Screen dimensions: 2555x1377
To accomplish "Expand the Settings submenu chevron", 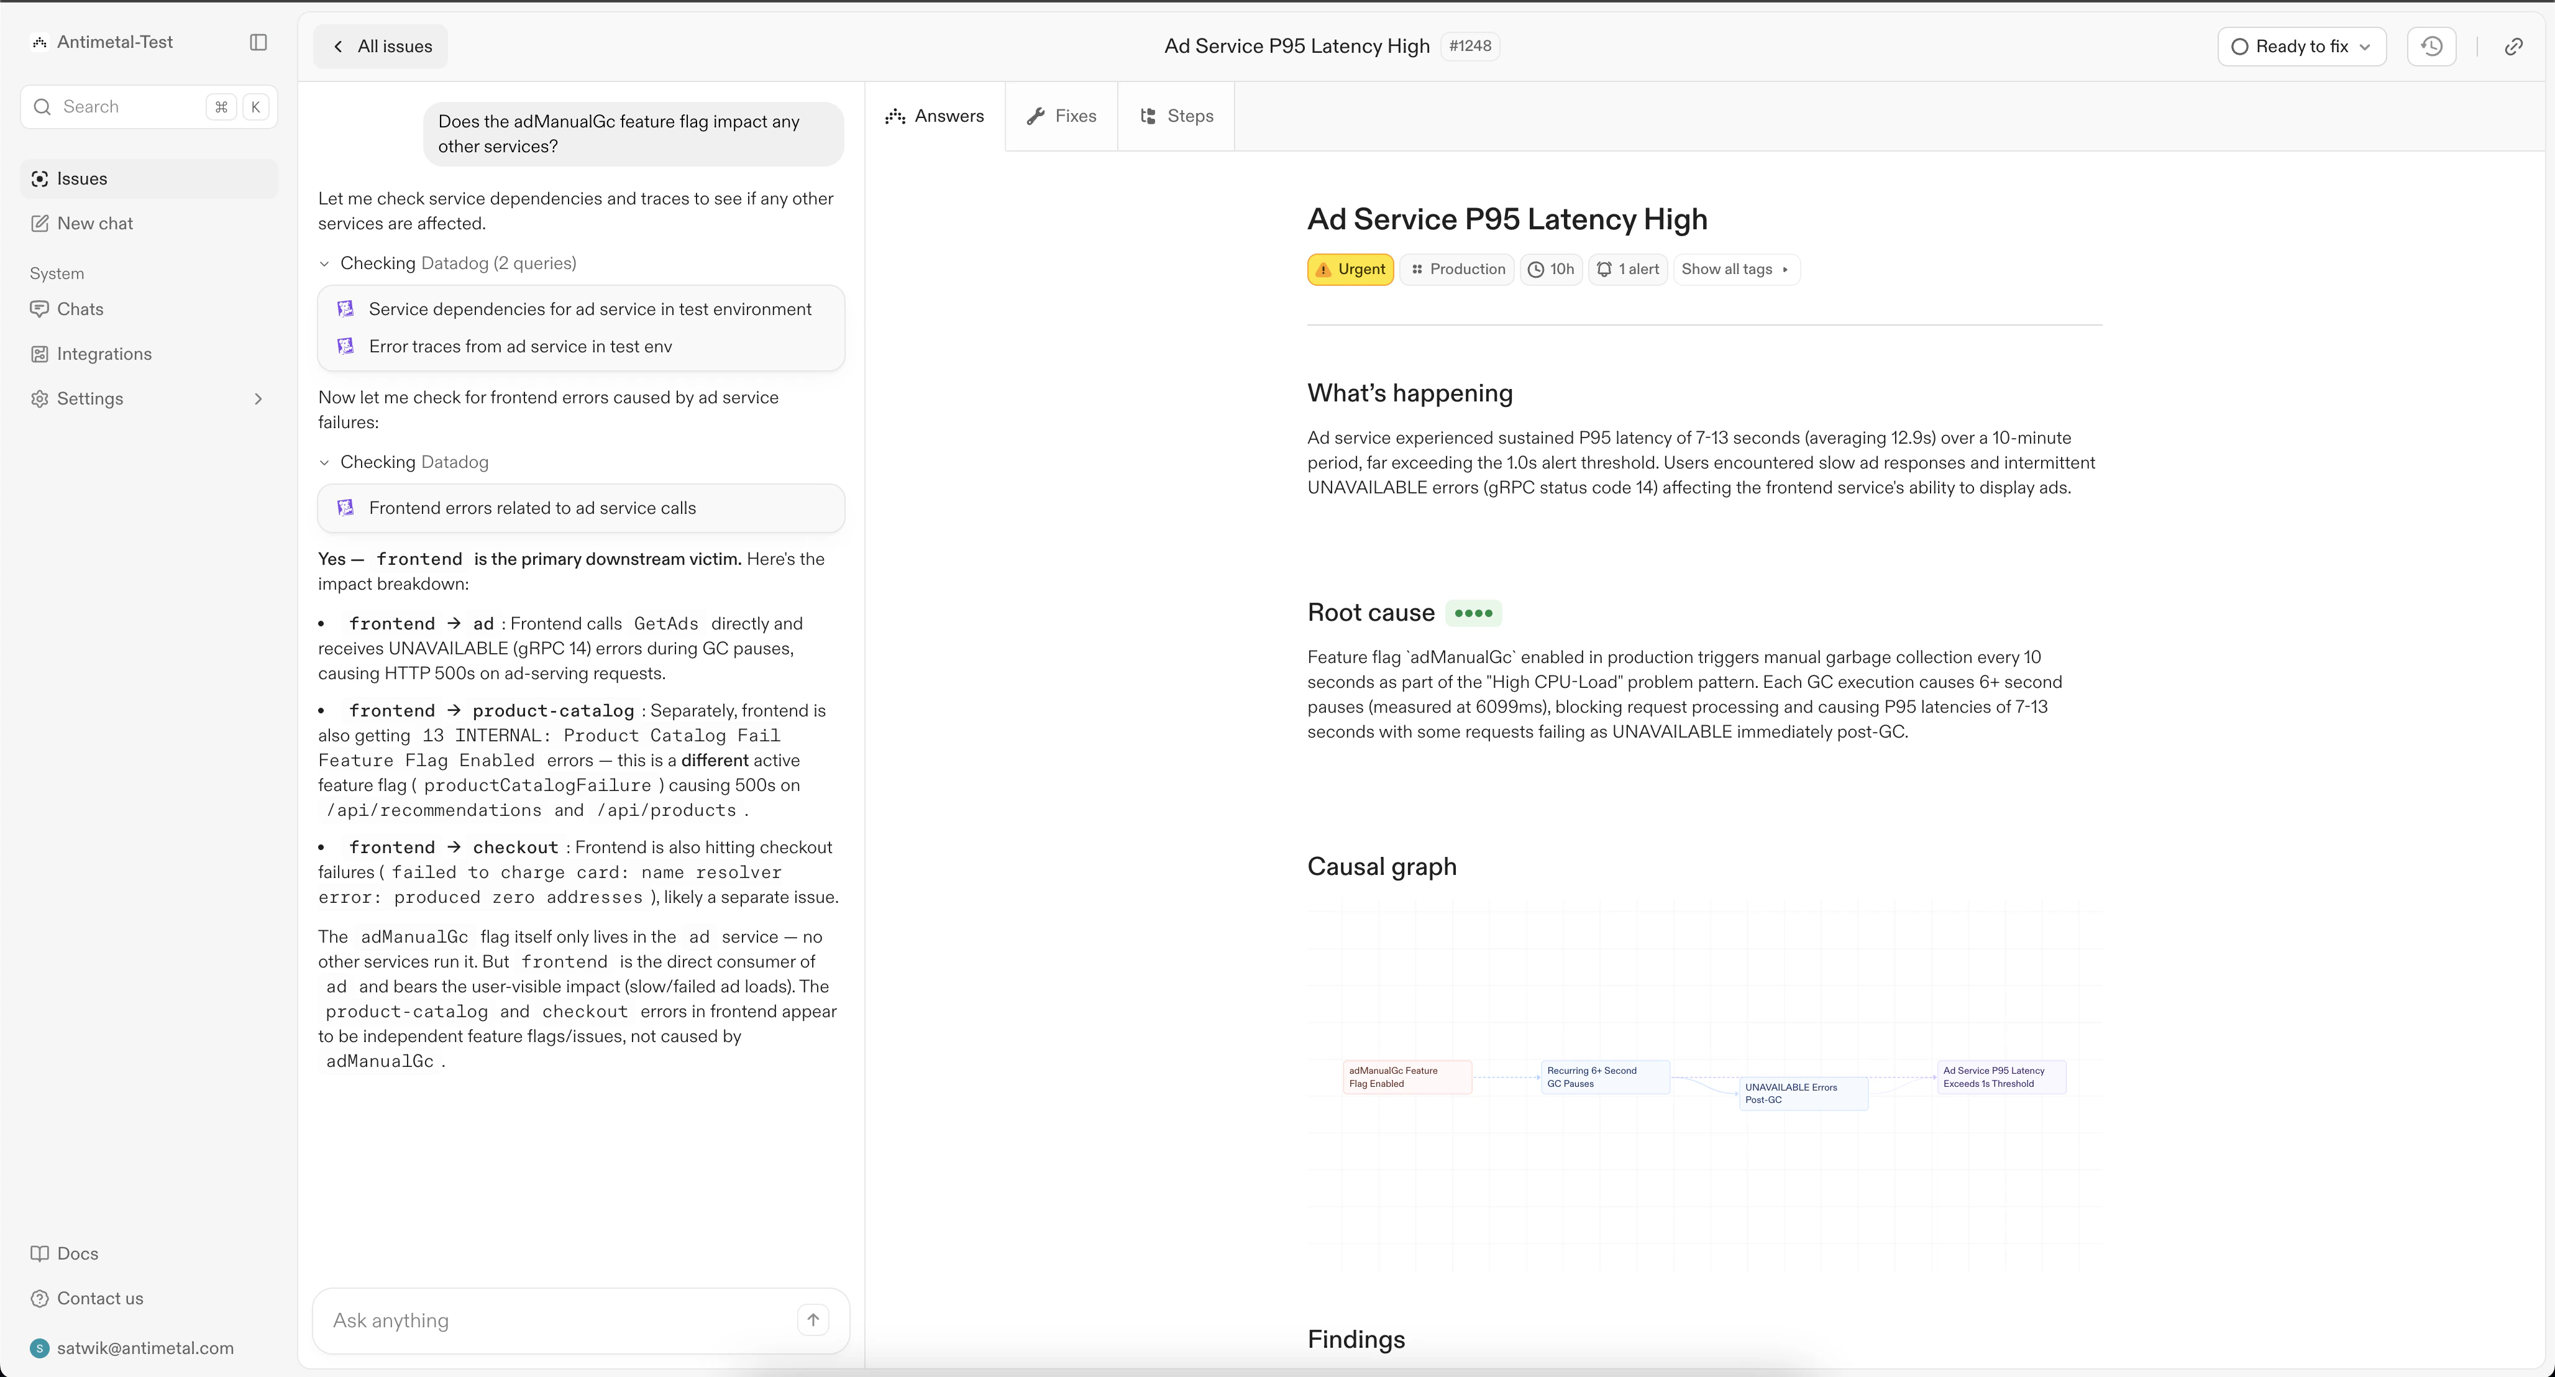I will point(258,399).
